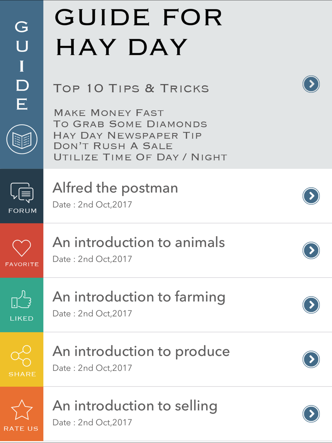332x443 pixels.
Task: Open Alfred the postman chevron arrow
Action: (311, 196)
